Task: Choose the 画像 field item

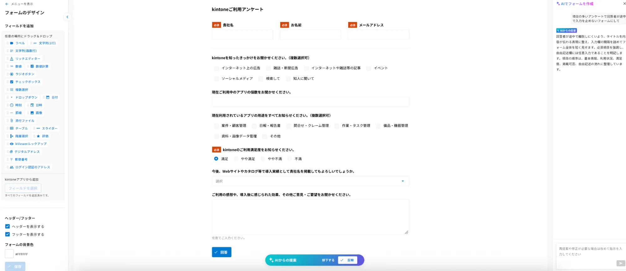Action: point(35,113)
